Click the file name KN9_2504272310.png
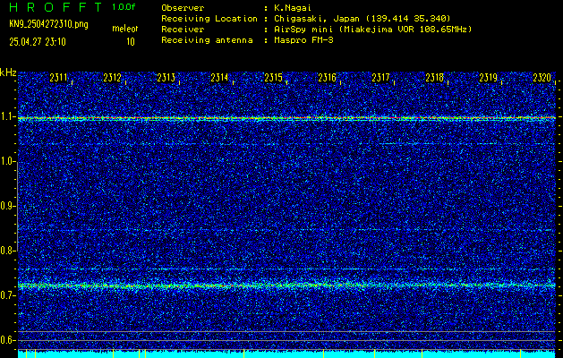The height and width of the screenshot is (358, 563). 48,24
